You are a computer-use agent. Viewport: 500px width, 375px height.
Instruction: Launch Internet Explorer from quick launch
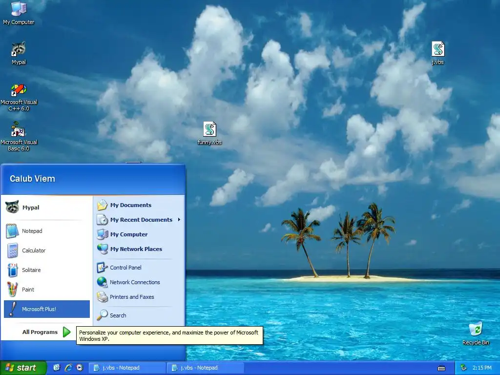click(68, 368)
